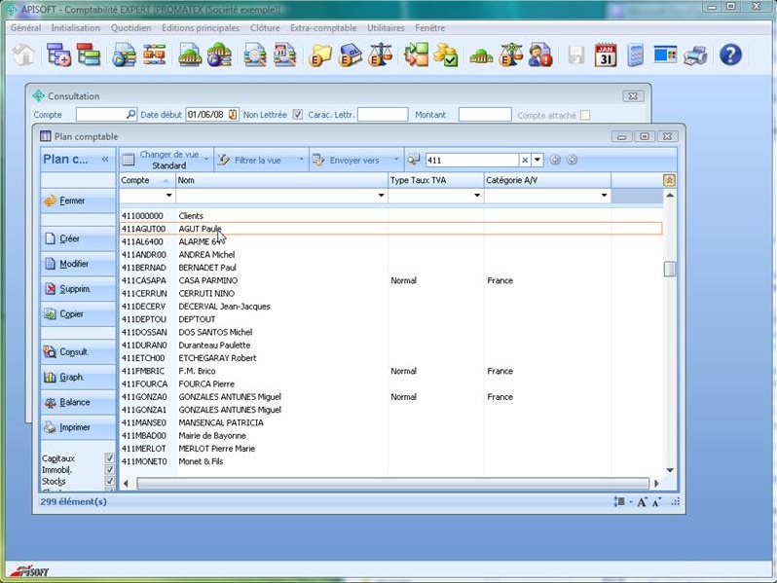777x583 pixels.
Task: Click the next result round arrow button
Action: point(572,160)
